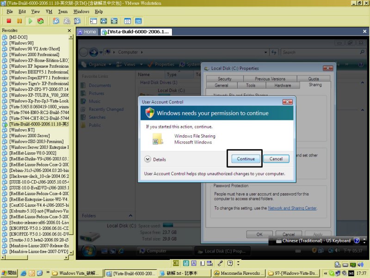Open the Team menu
Screen dimensions: 370x278
coord(63,12)
